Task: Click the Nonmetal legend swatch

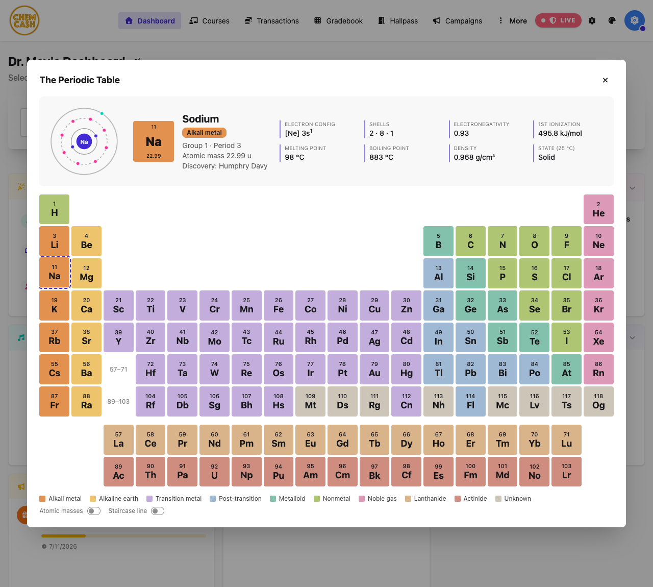Action: pos(317,499)
